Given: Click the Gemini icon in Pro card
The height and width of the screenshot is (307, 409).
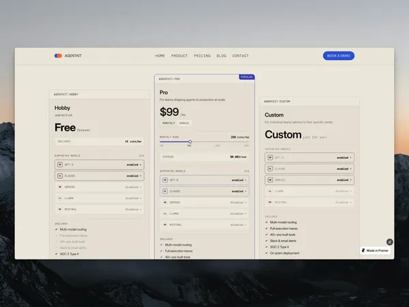Looking at the screenshot, I should click(x=165, y=203).
